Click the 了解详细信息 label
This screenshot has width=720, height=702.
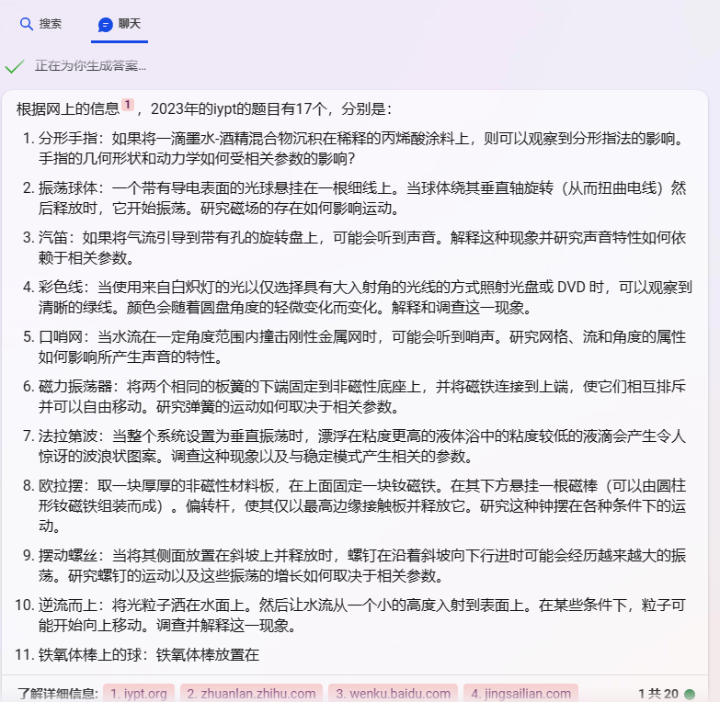[58, 694]
